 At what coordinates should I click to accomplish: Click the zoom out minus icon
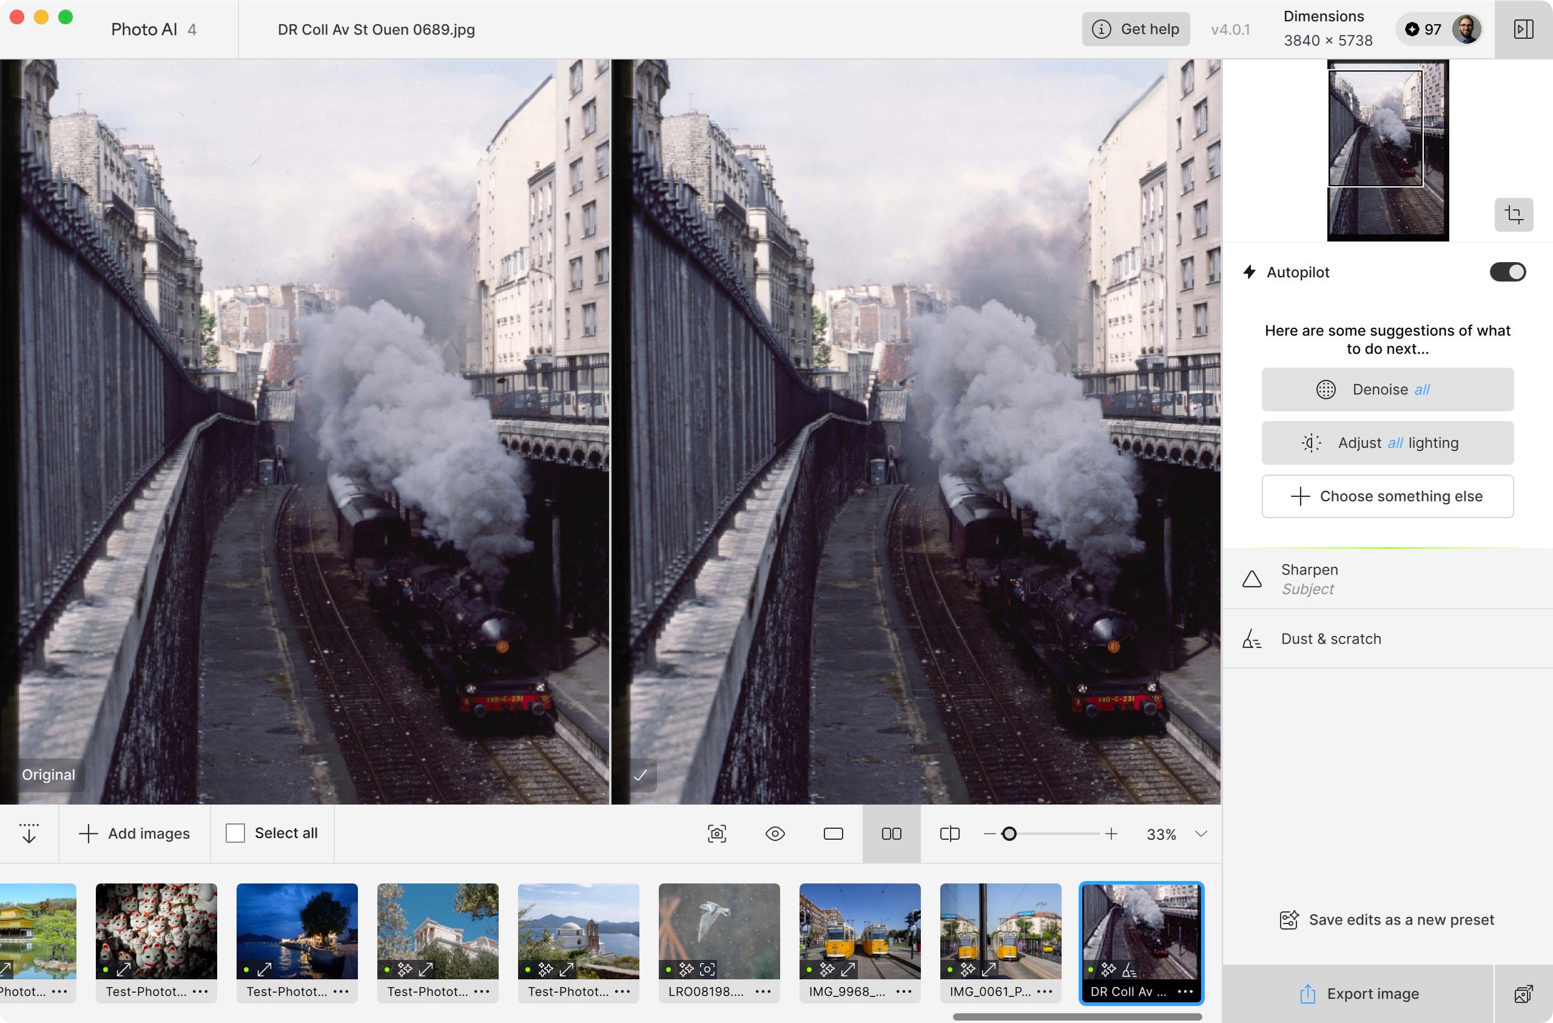click(989, 834)
